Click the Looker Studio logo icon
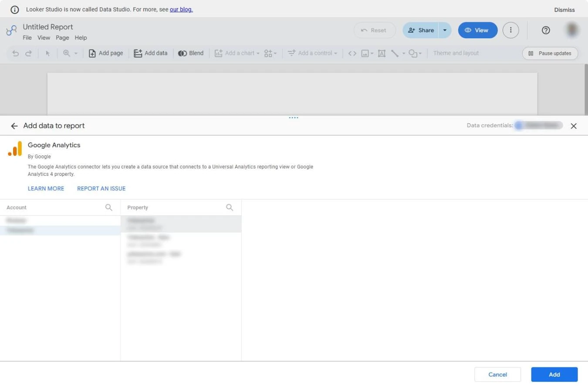The height and width of the screenshot is (390, 588). tap(11, 30)
